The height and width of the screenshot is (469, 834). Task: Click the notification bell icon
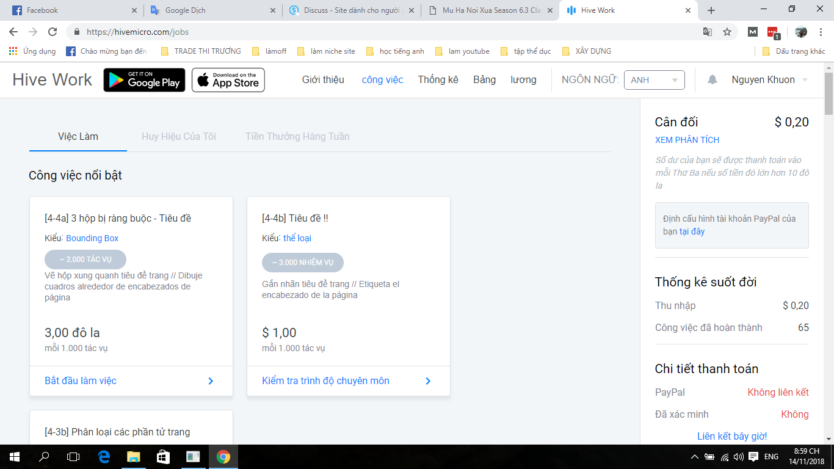[x=713, y=80]
